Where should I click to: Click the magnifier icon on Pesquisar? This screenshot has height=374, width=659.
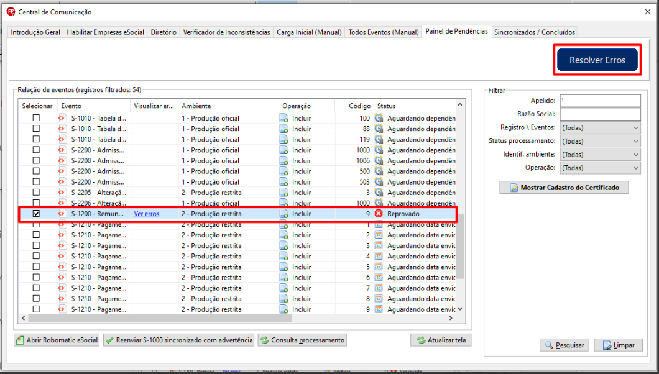[549, 345]
